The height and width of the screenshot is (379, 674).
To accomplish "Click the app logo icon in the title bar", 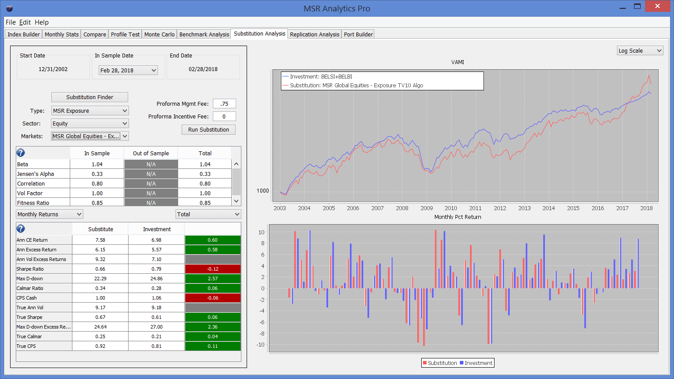I will (x=9, y=8).
